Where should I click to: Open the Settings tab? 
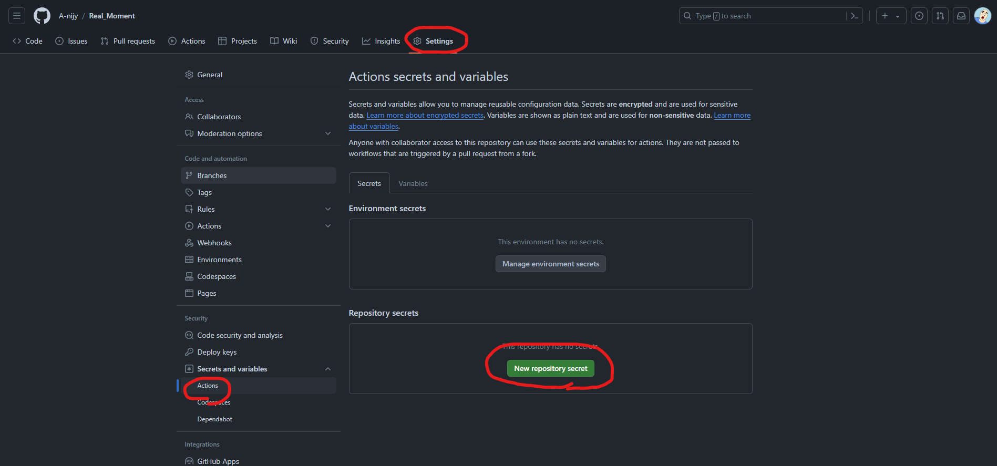(434, 41)
